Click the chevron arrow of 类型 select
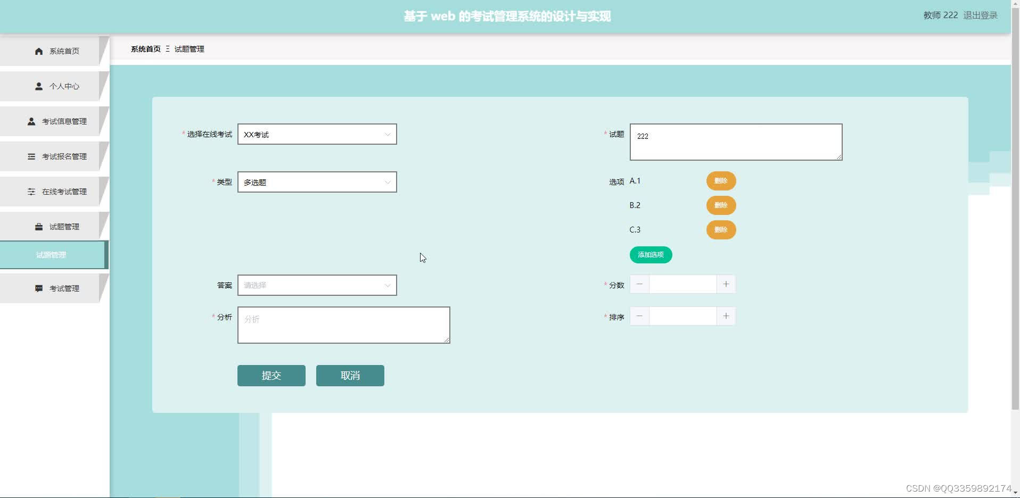This screenshot has width=1020, height=498. (388, 182)
